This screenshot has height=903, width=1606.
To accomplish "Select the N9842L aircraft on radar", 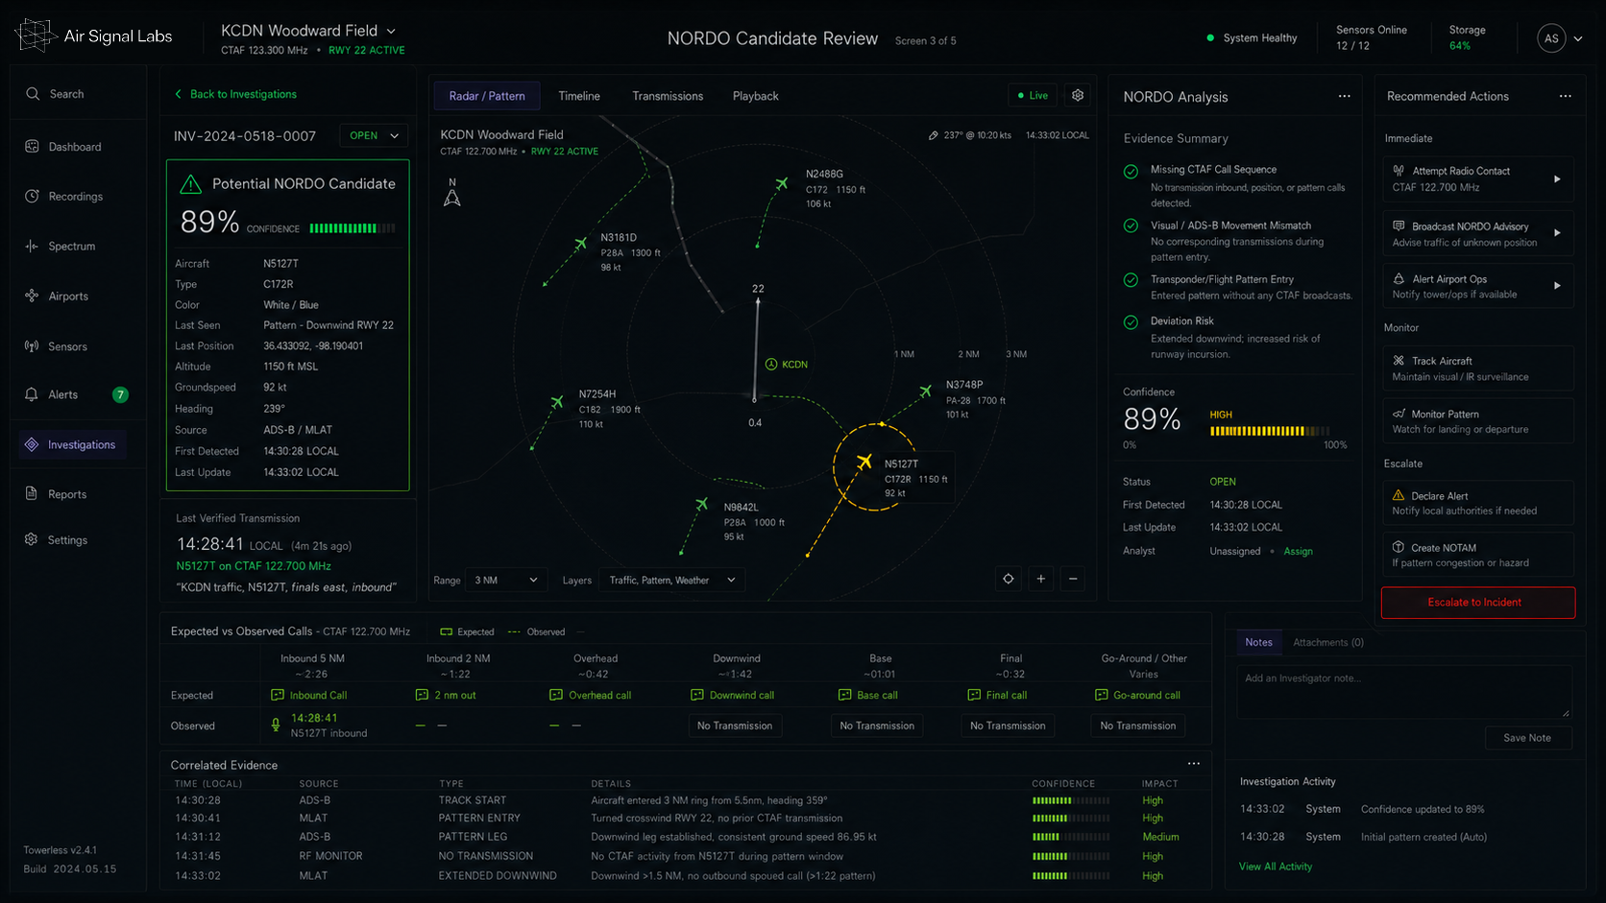I will [702, 504].
